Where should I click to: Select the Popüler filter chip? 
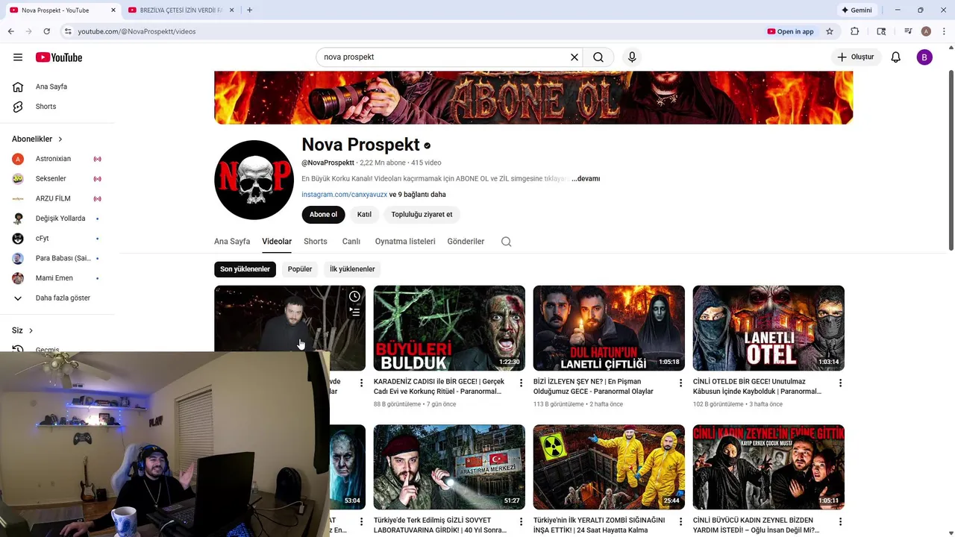coord(300,269)
